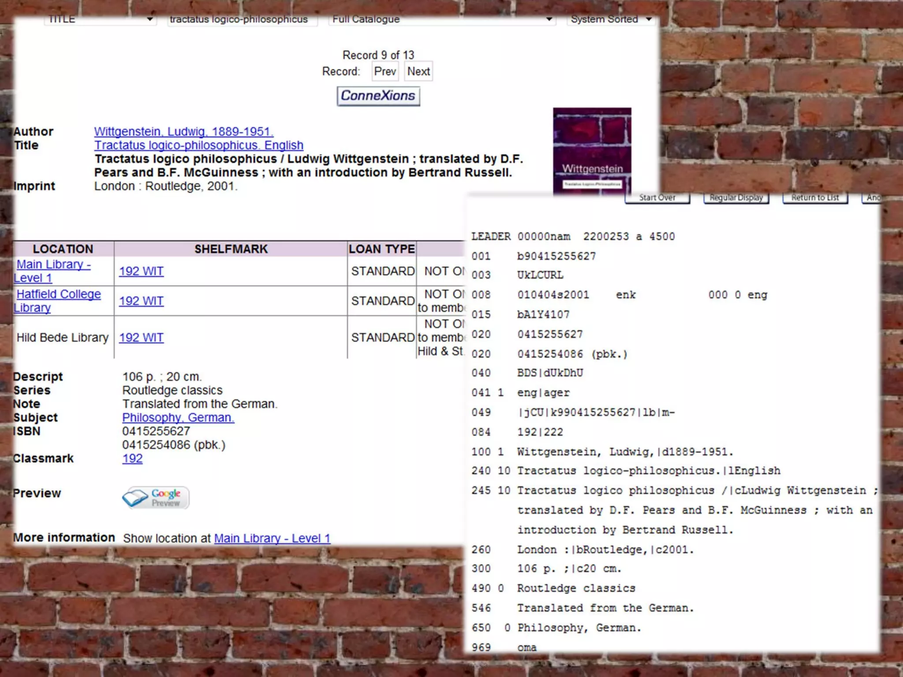This screenshot has width=903, height=677.
Task: Click in the tractatus logico-philosophicus search field
Action: tap(242, 20)
